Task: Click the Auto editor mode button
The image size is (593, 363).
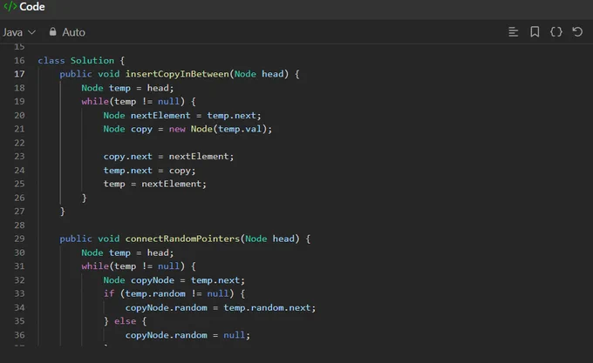Action: point(67,32)
